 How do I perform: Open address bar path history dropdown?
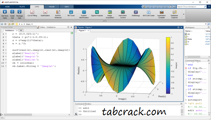[x=206, y=24]
